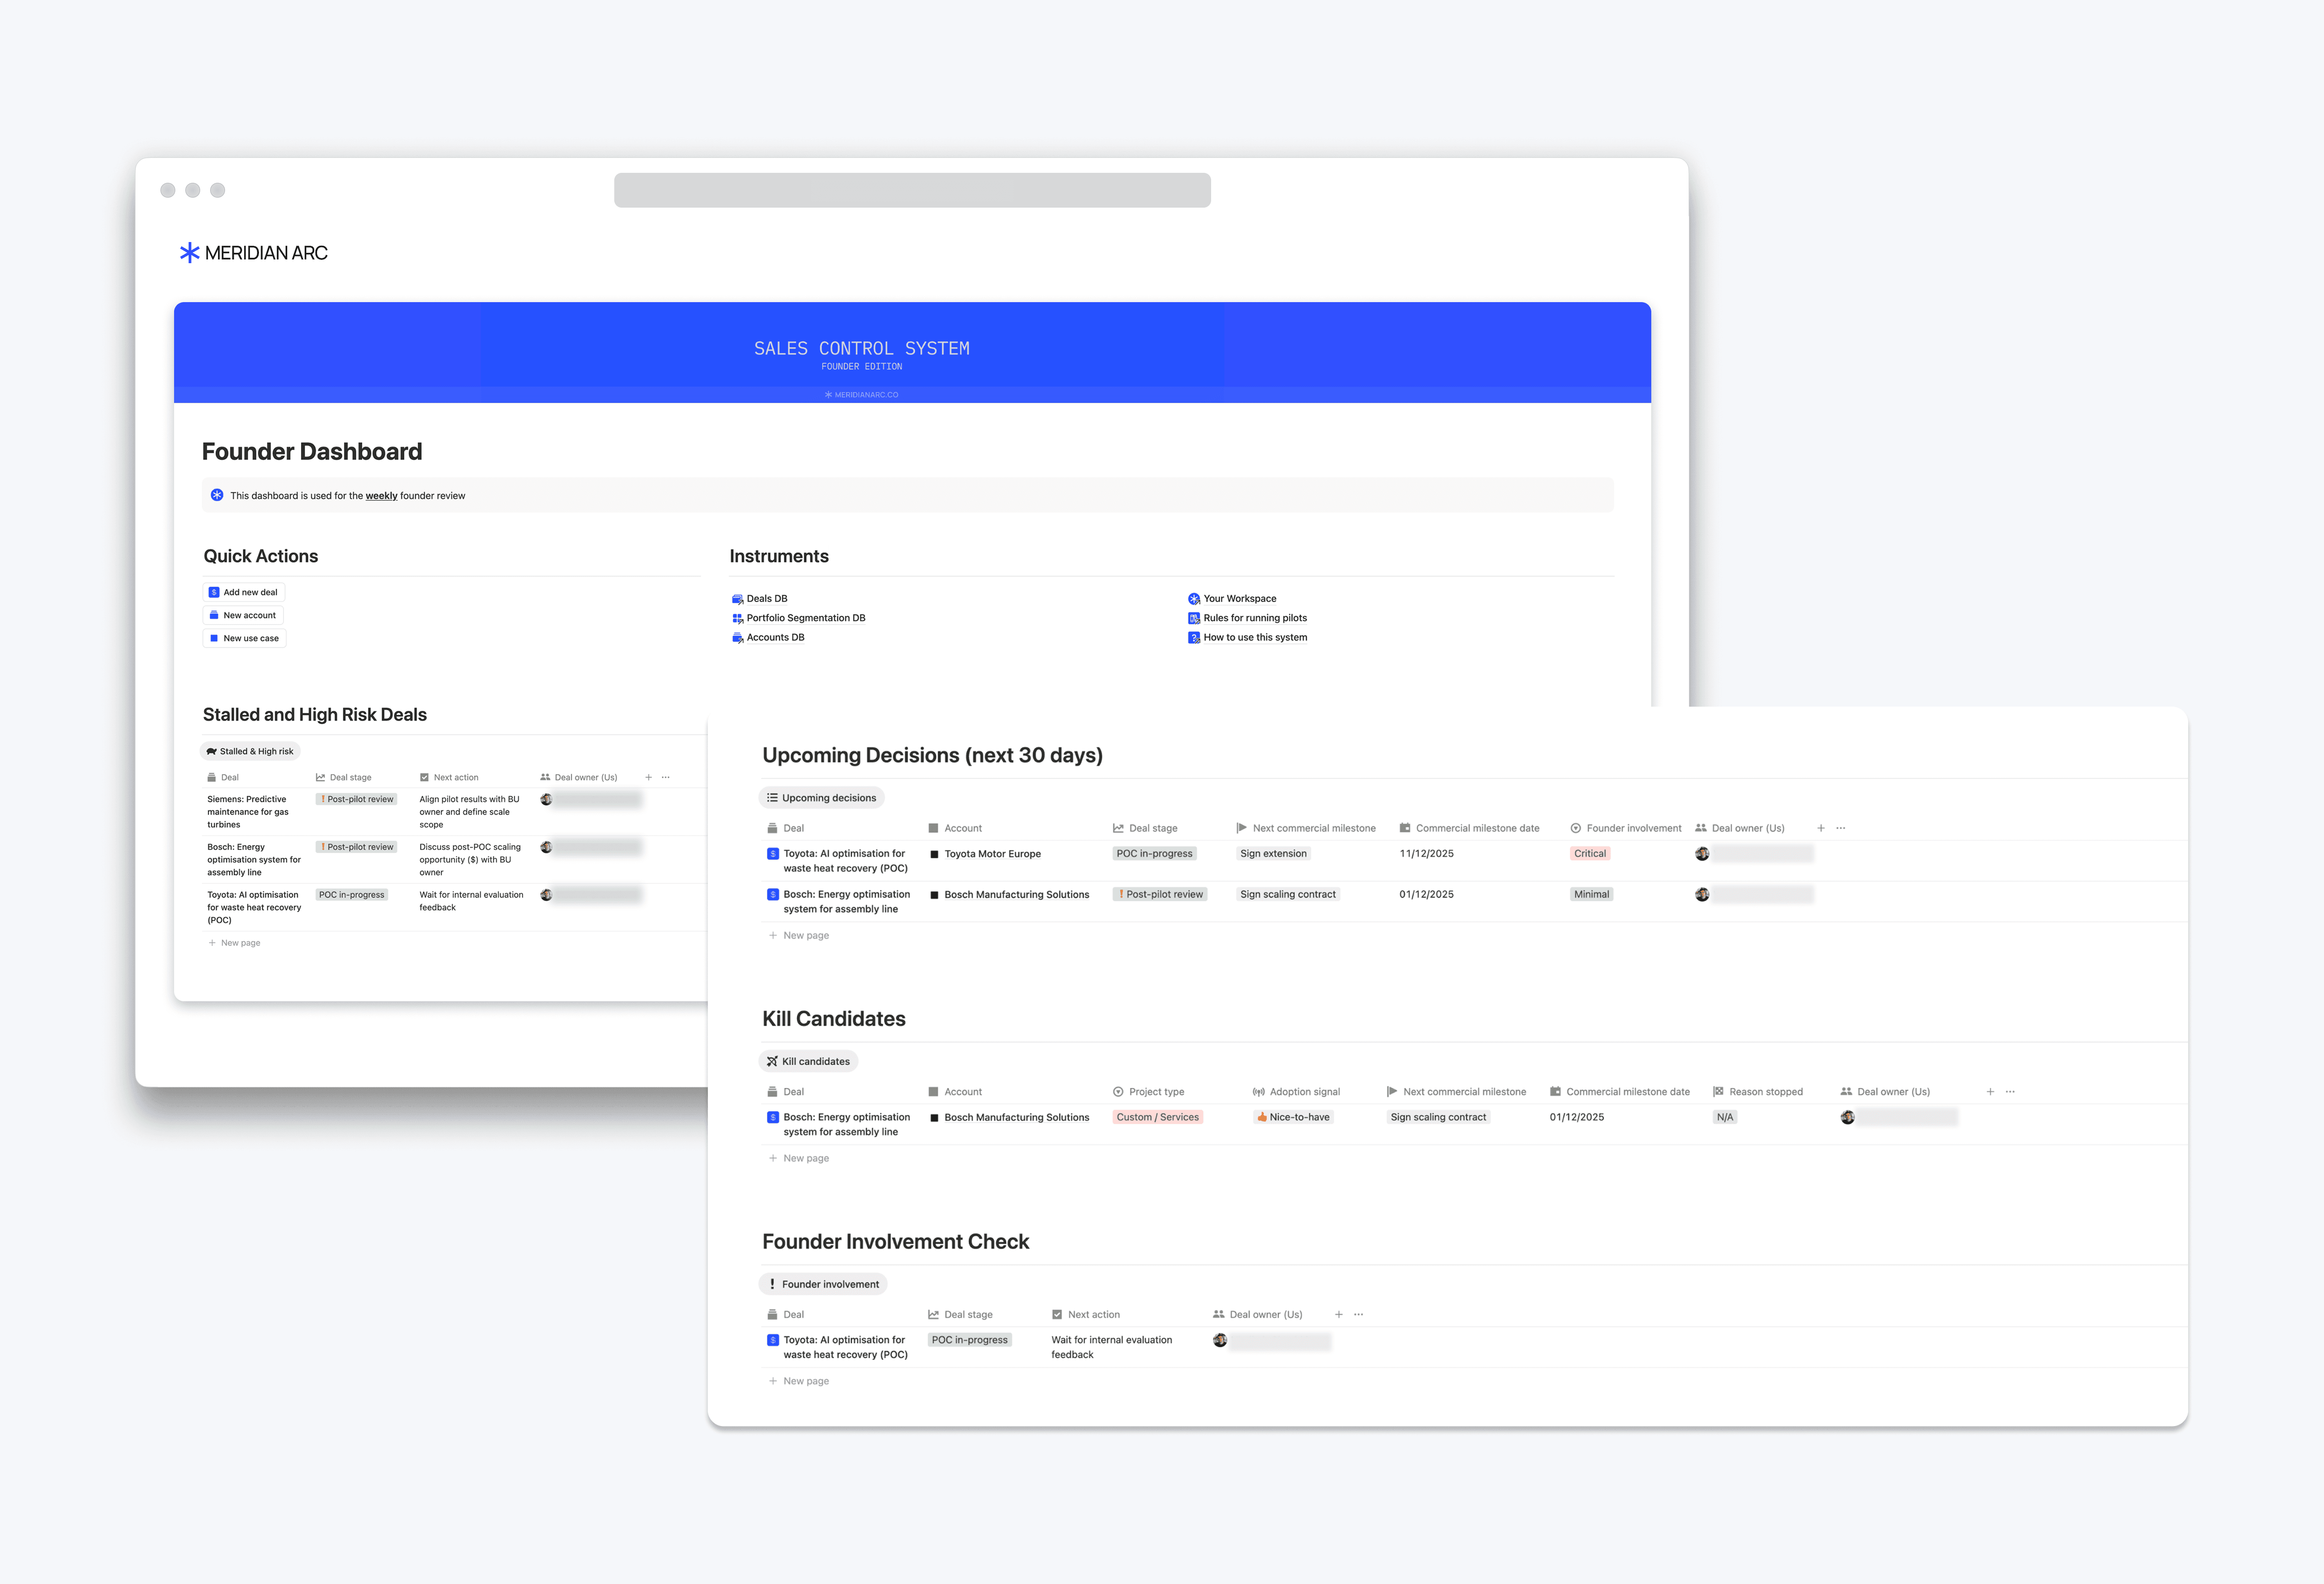Click the browser address bar

coord(911,190)
